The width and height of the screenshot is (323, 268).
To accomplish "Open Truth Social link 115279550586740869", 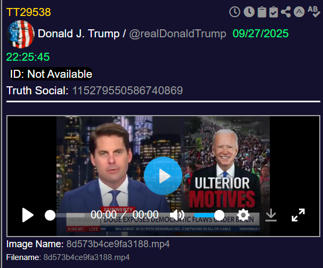I will click(127, 91).
